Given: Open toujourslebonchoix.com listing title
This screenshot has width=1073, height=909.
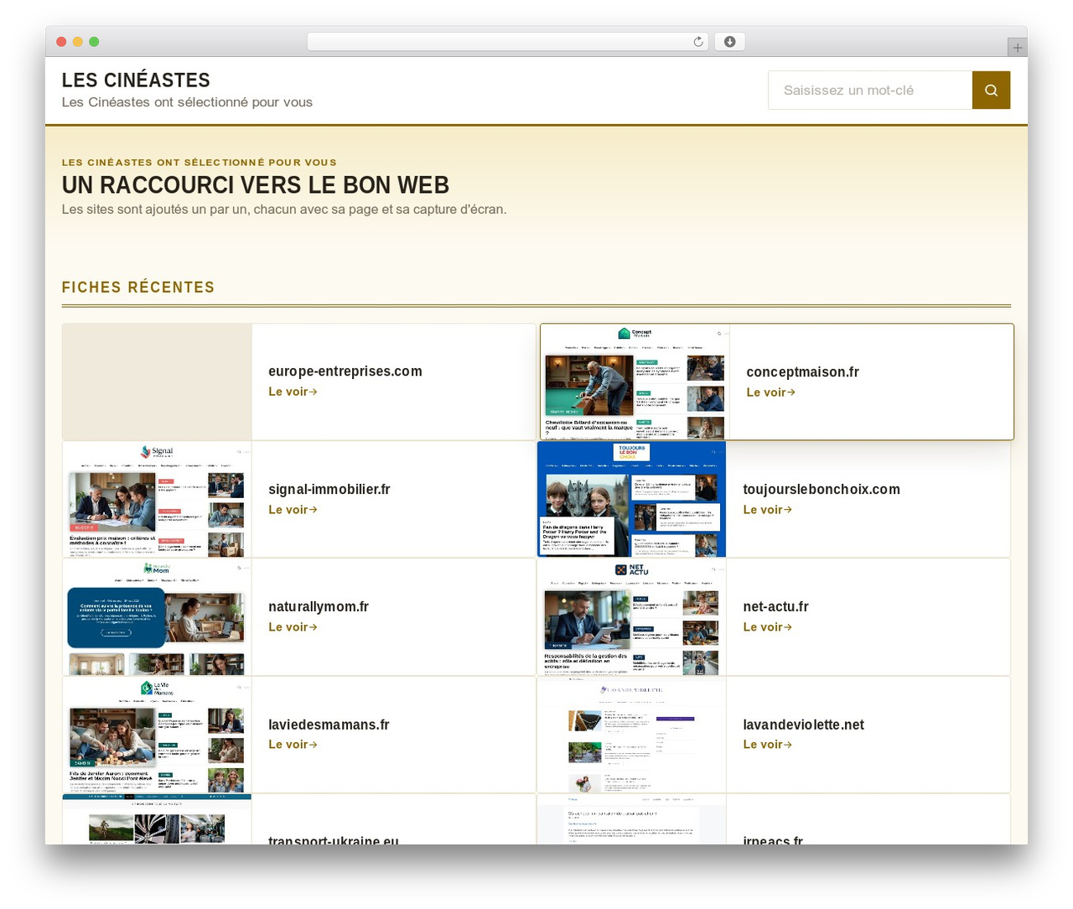Looking at the screenshot, I should 822,490.
